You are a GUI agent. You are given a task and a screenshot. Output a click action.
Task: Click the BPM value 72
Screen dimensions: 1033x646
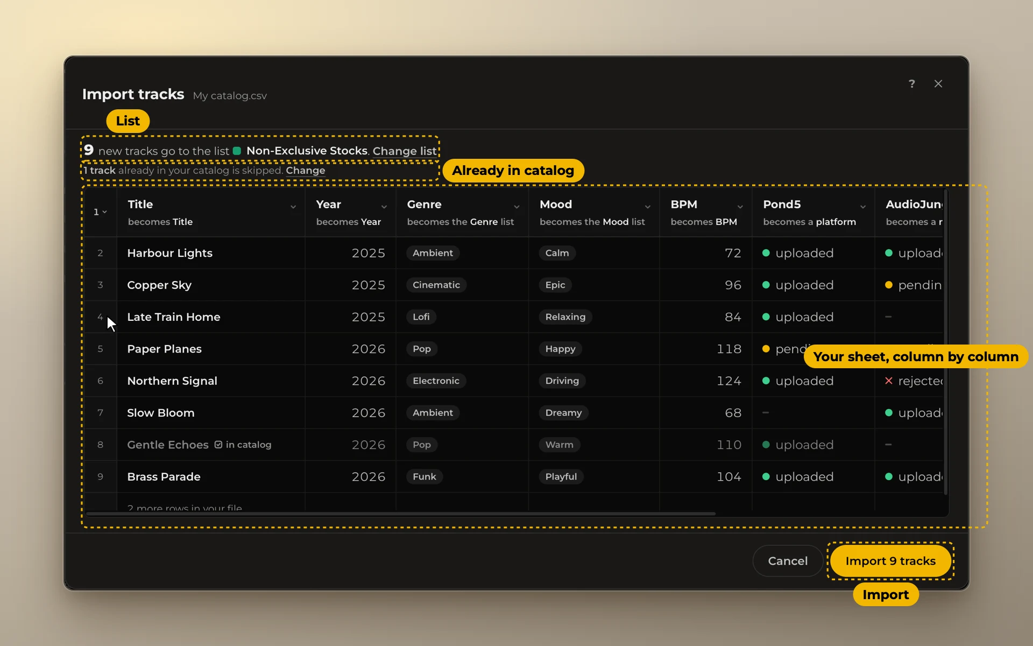(x=733, y=253)
